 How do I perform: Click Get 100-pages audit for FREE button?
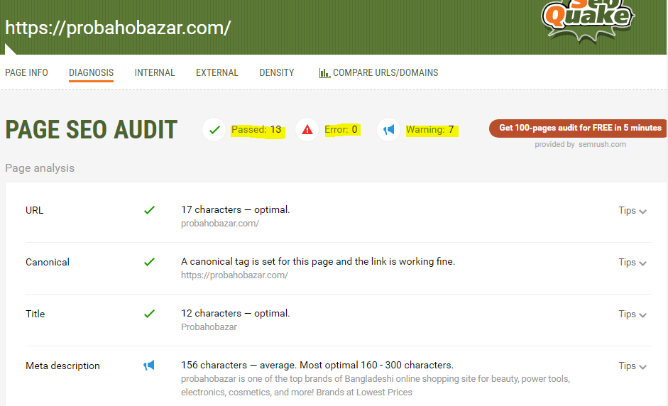click(578, 128)
